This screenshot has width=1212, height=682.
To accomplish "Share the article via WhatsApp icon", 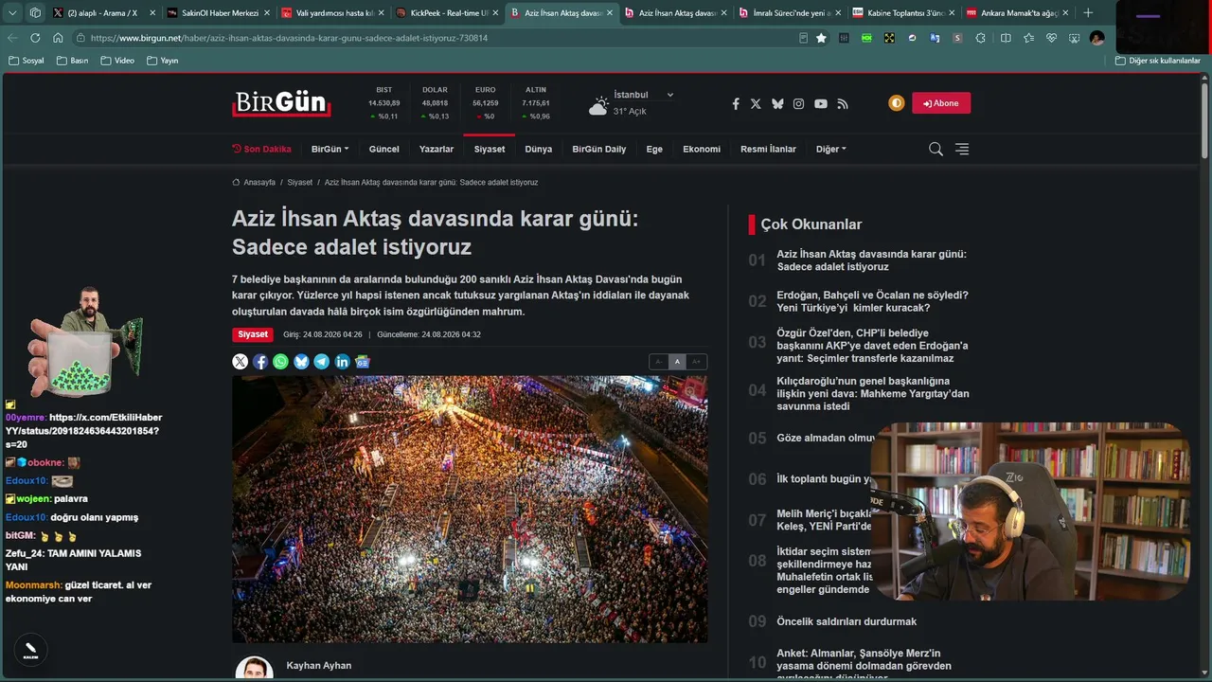I will tap(281, 361).
